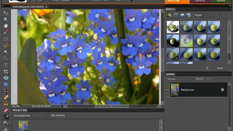Screen dimensions: 233x131
Task: Show All effects icon with fx
Action: (x=189, y=15)
